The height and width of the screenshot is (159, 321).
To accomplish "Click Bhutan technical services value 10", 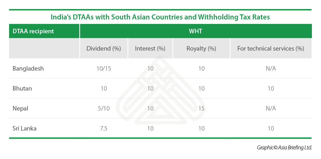I will click(x=271, y=88).
